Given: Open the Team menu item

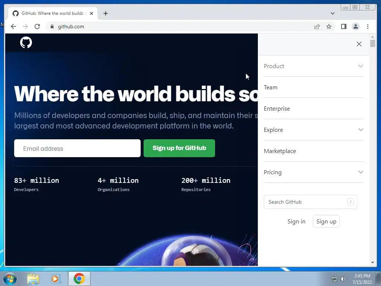Looking at the screenshot, I should [x=270, y=87].
